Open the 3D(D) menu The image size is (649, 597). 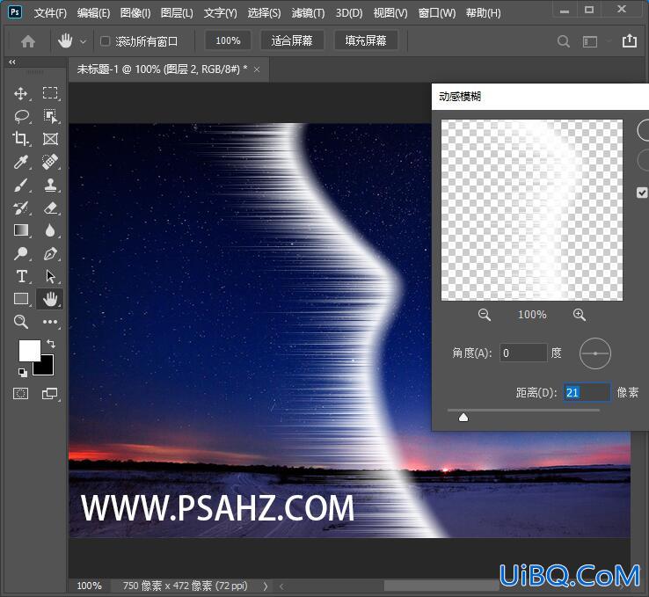pyautogui.click(x=349, y=13)
